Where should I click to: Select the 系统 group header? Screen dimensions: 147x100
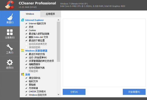[28, 75]
